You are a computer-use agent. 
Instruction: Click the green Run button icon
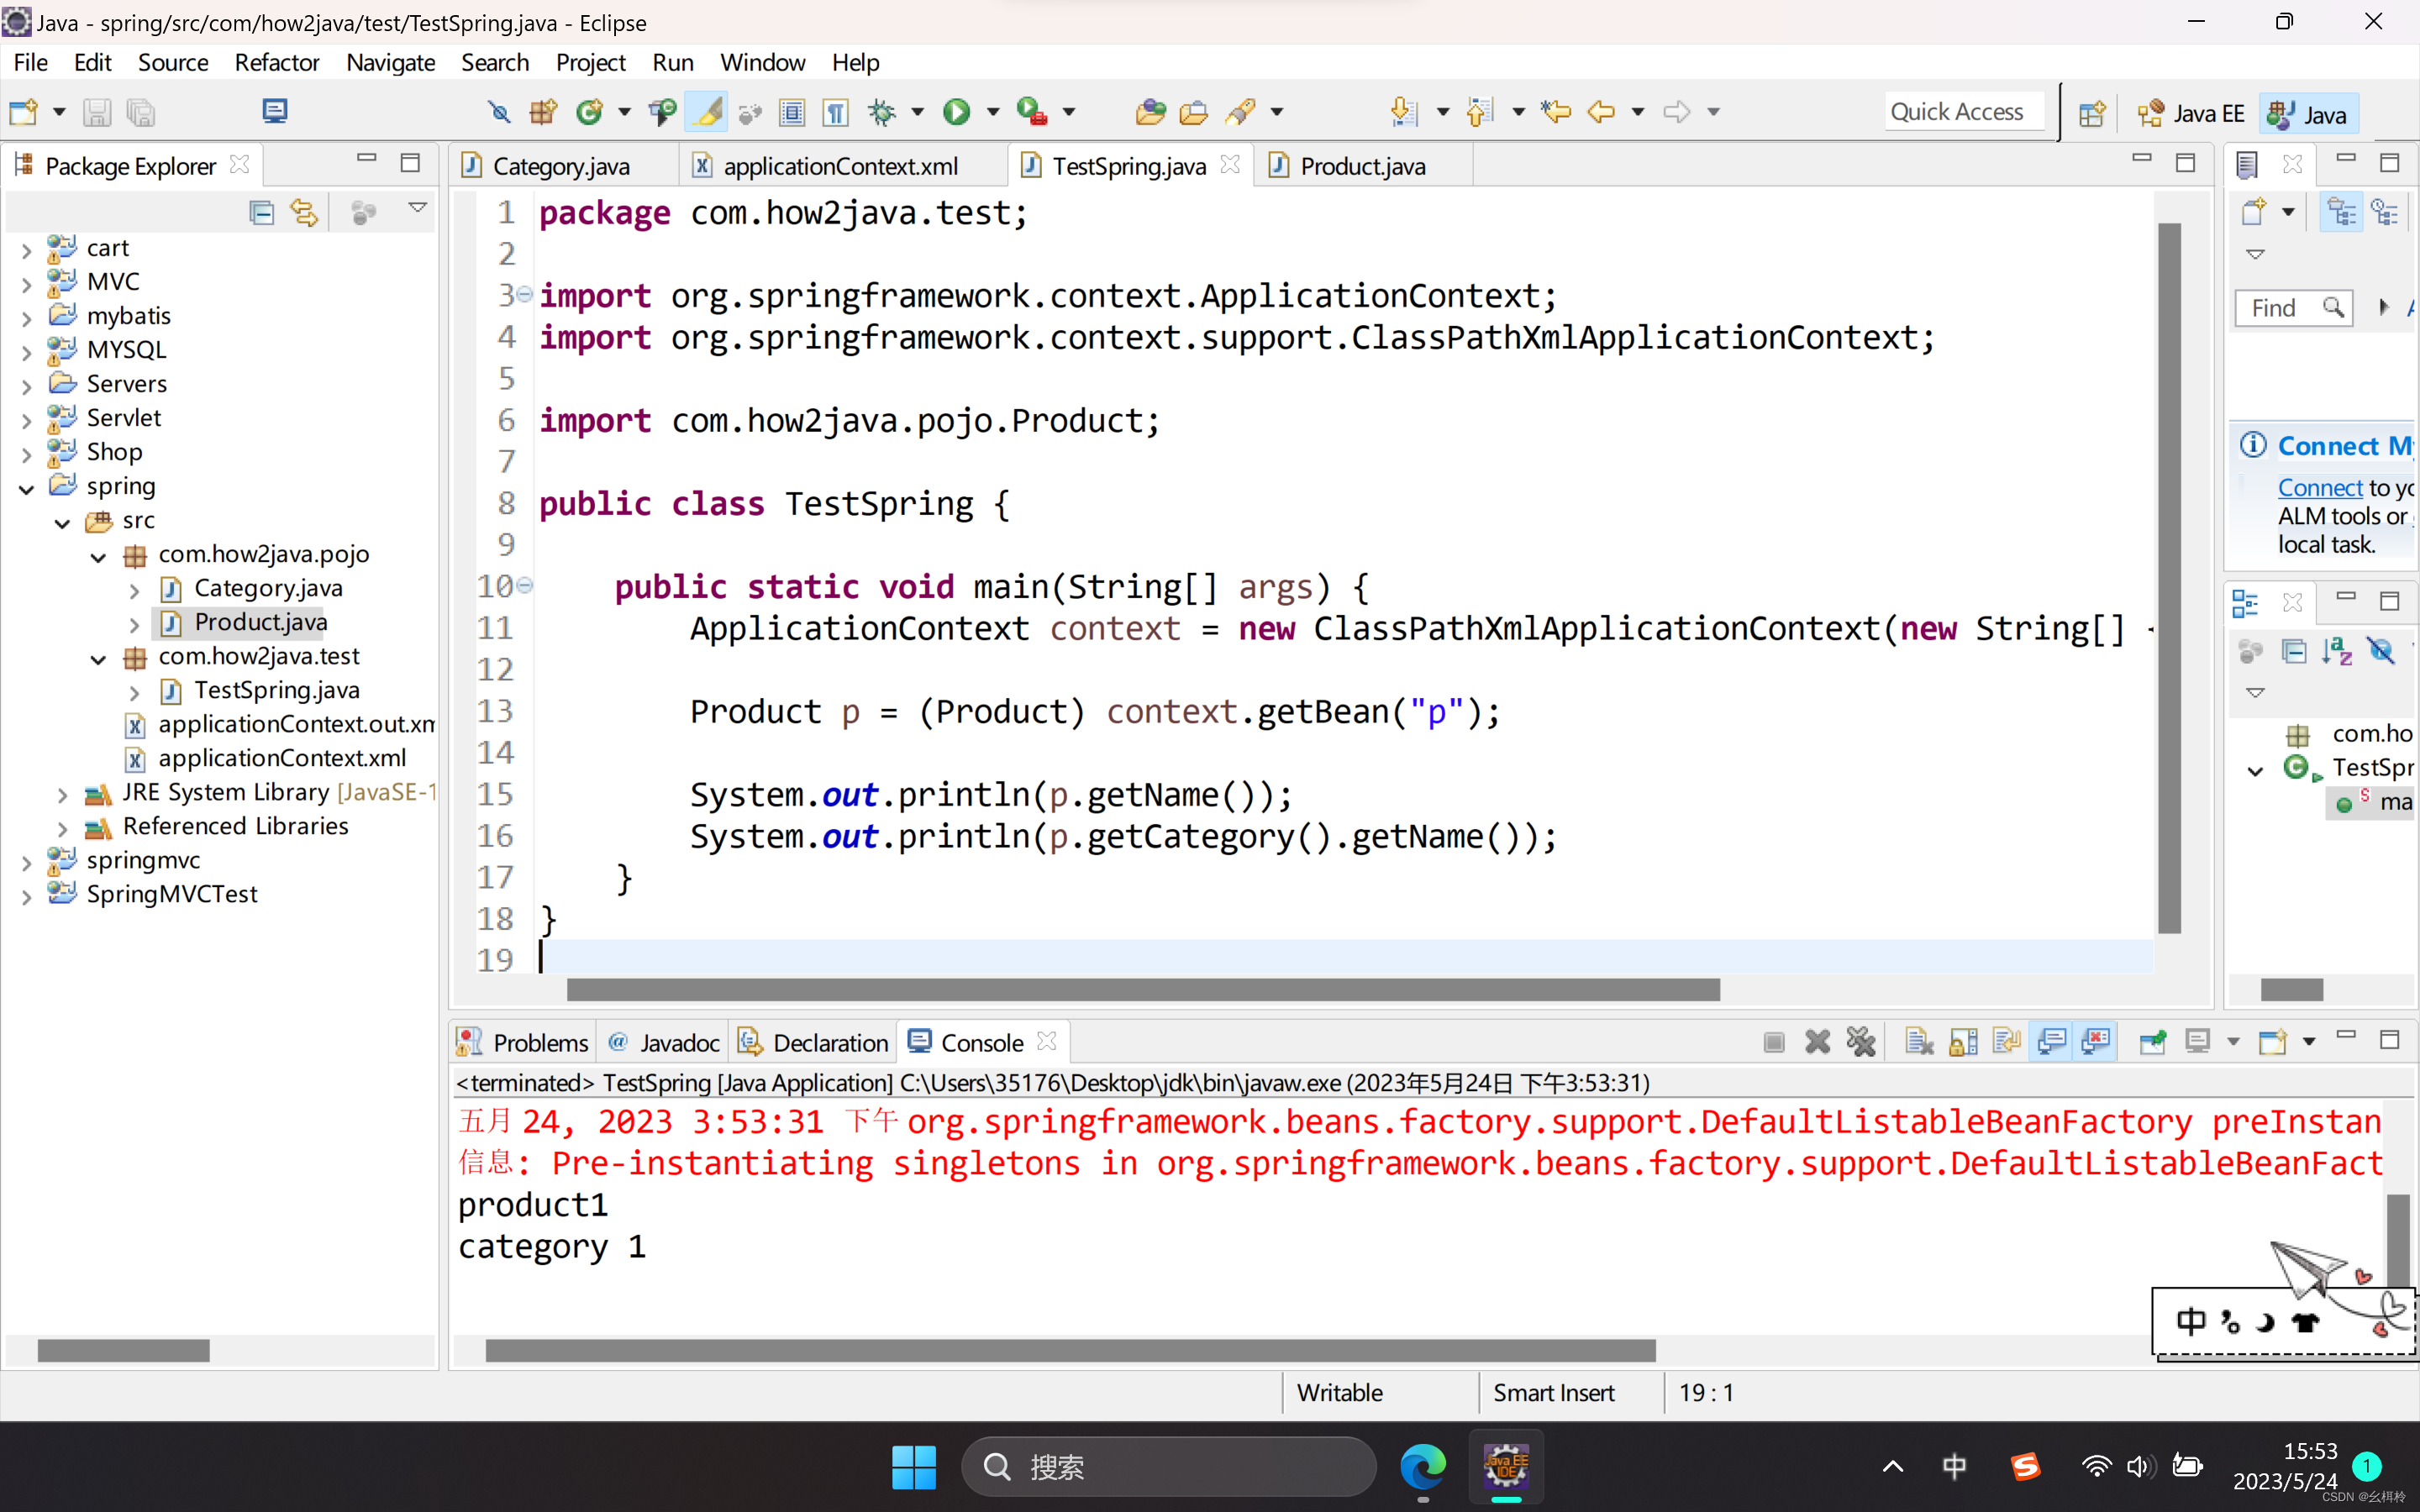pyautogui.click(x=956, y=112)
